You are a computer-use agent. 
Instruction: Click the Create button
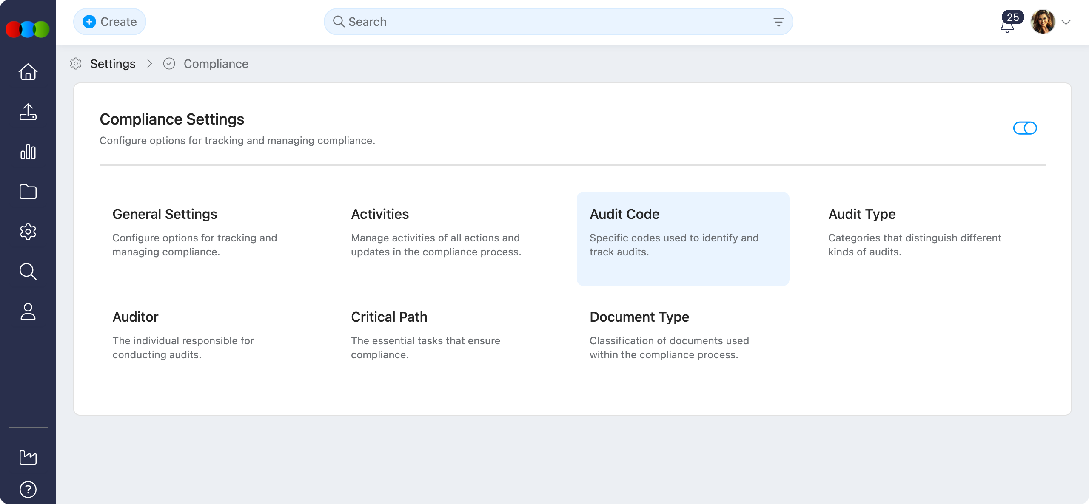coord(109,21)
